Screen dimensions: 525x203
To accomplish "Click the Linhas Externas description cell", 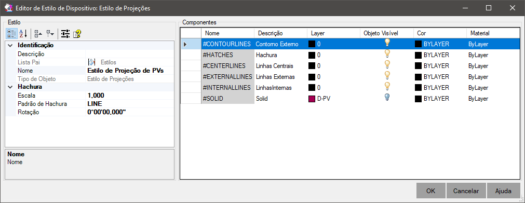I will click(280, 77).
